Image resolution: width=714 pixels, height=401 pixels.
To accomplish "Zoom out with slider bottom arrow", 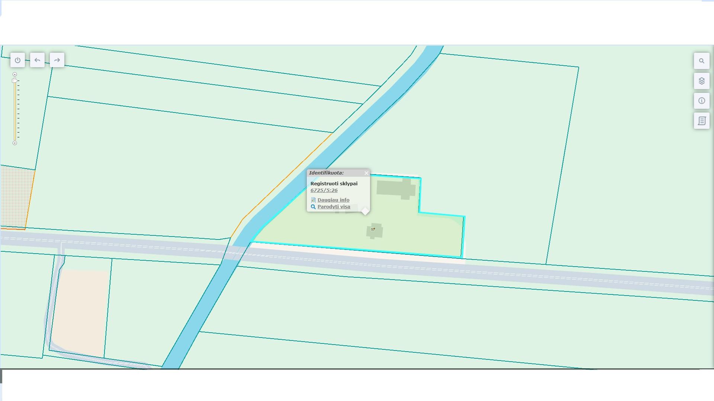I will click(15, 143).
